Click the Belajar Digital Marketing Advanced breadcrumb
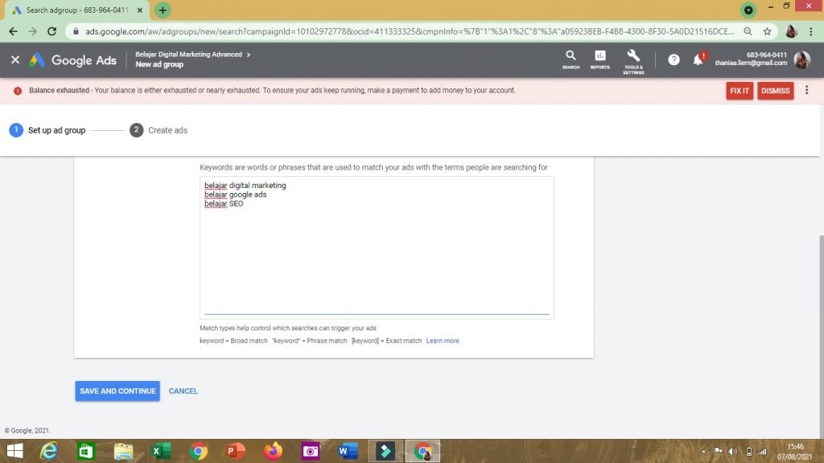Screen dimensions: 824x463 (x=189, y=55)
